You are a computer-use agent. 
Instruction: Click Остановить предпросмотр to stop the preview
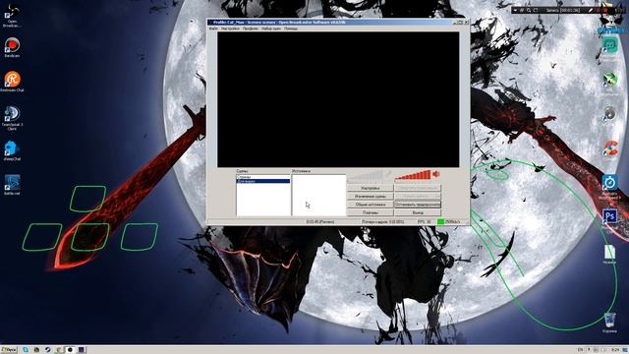(x=418, y=205)
